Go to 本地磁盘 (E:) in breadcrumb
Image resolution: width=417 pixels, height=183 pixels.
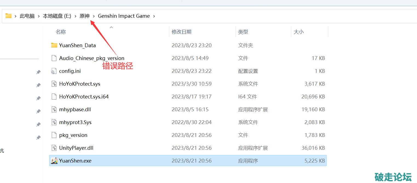pyautogui.click(x=57, y=16)
